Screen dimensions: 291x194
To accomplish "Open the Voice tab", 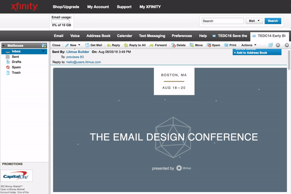I will tap(75, 36).
